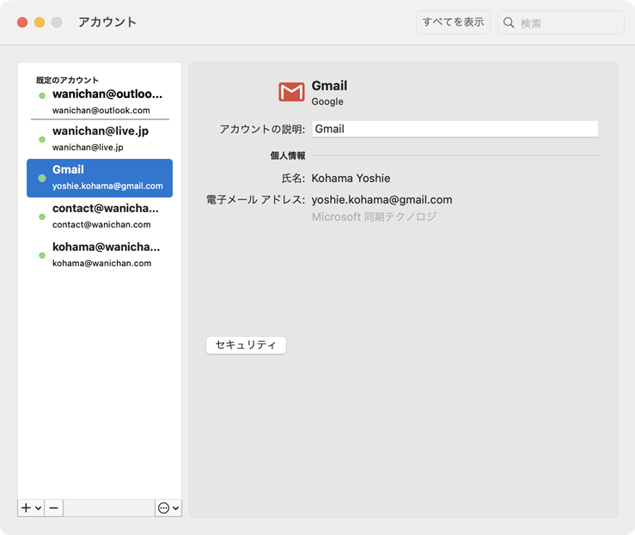
Task: Click green status dot of Gmail account
Action: (42, 178)
